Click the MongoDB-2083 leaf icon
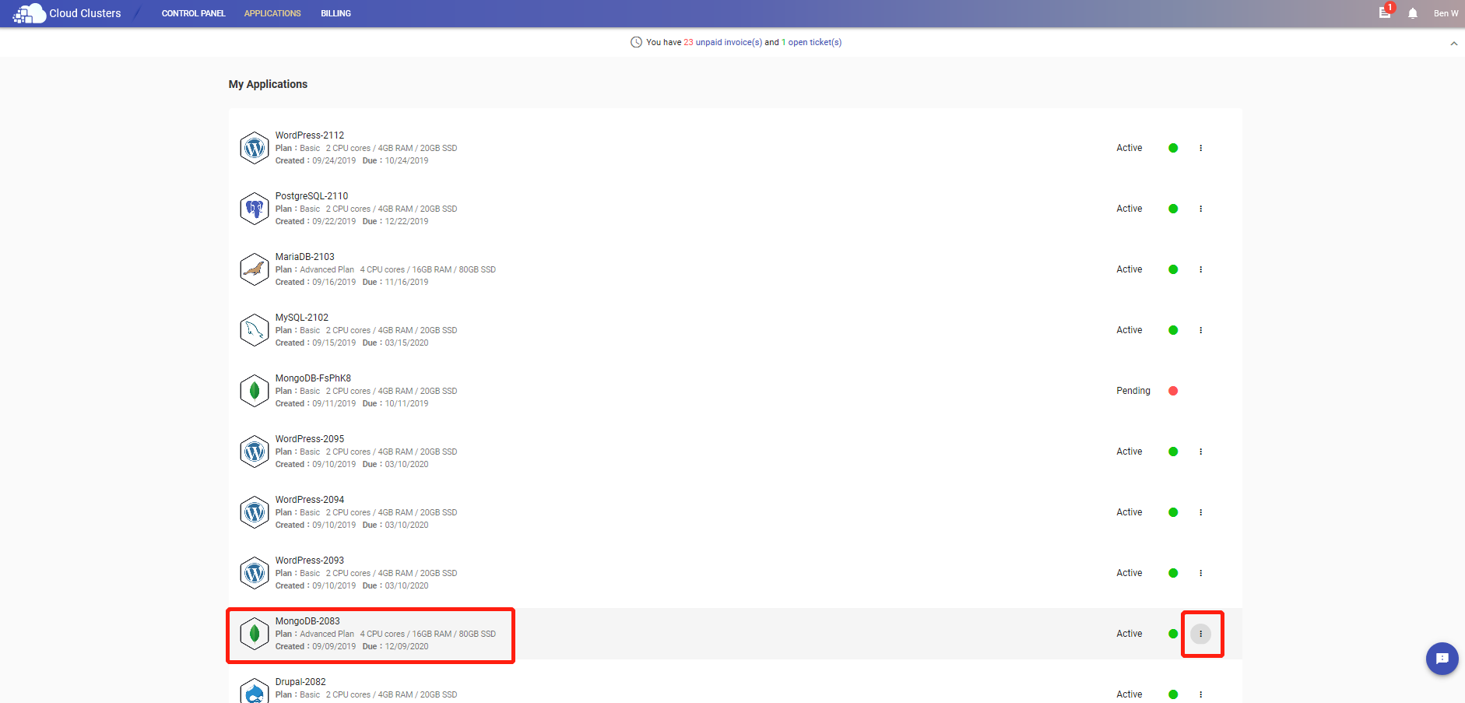1465x703 pixels. click(255, 634)
